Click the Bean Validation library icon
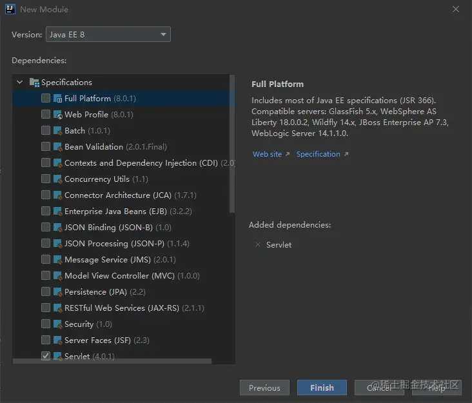Screen dimensions: 472x403 coord(57,147)
